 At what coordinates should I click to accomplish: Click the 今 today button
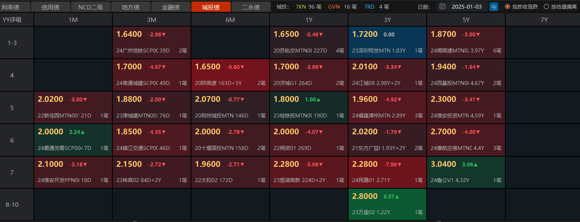[494, 7]
